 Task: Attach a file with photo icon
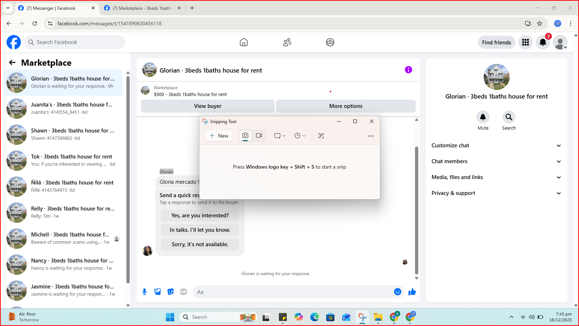point(157,292)
